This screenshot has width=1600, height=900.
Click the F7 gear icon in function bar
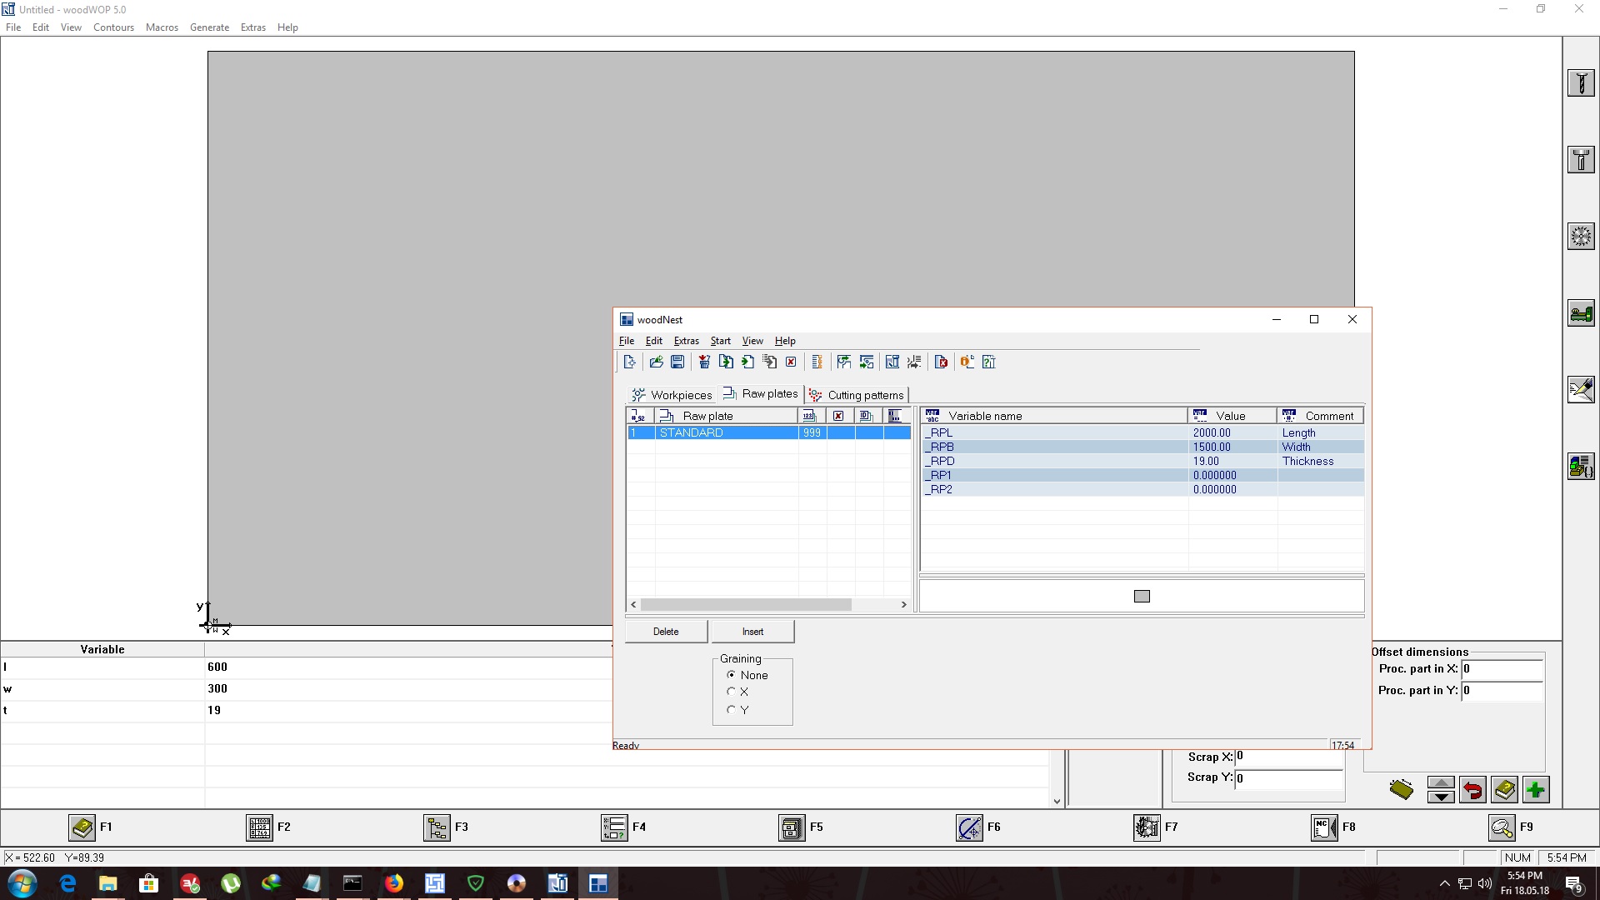click(1147, 827)
